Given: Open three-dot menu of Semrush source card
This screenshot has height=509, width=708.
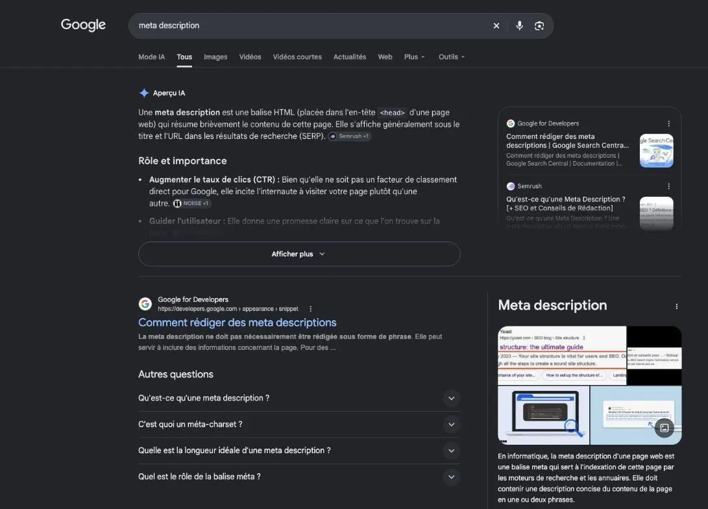Looking at the screenshot, I should pyautogui.click(x=668, y=186).
